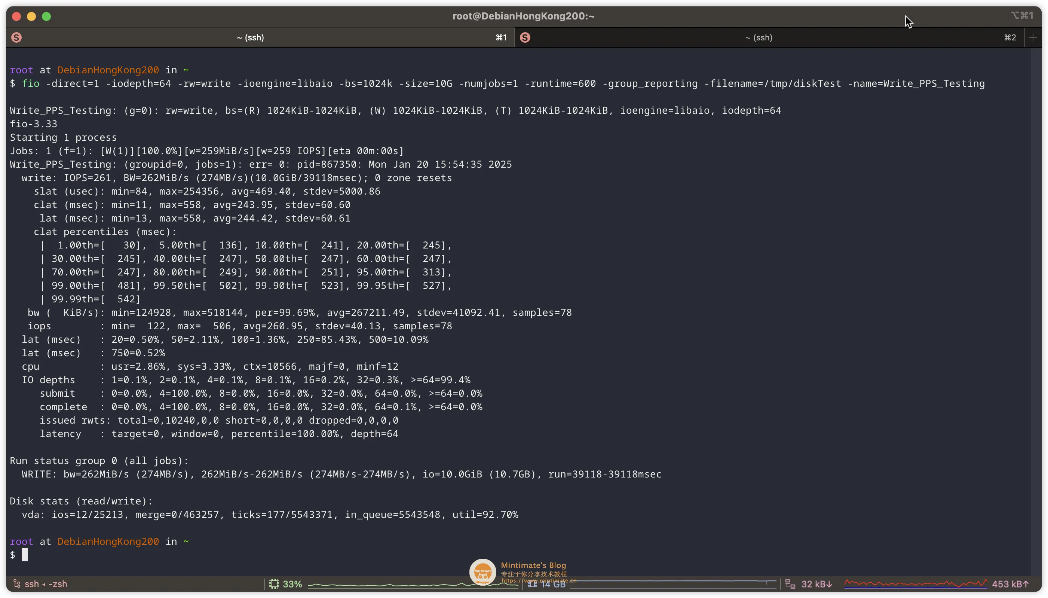The width and height of the screenshot is (1048, 598).
Task: Click the CPU utilization graph
Action: point(411,584)
